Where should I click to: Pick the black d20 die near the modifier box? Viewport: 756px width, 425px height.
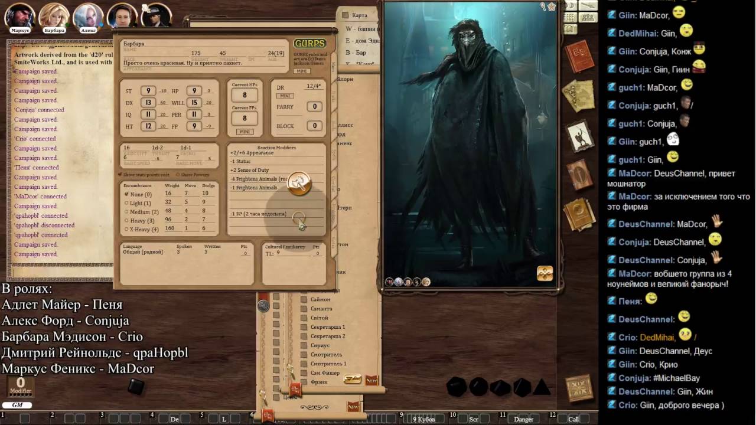click(136, 387)
